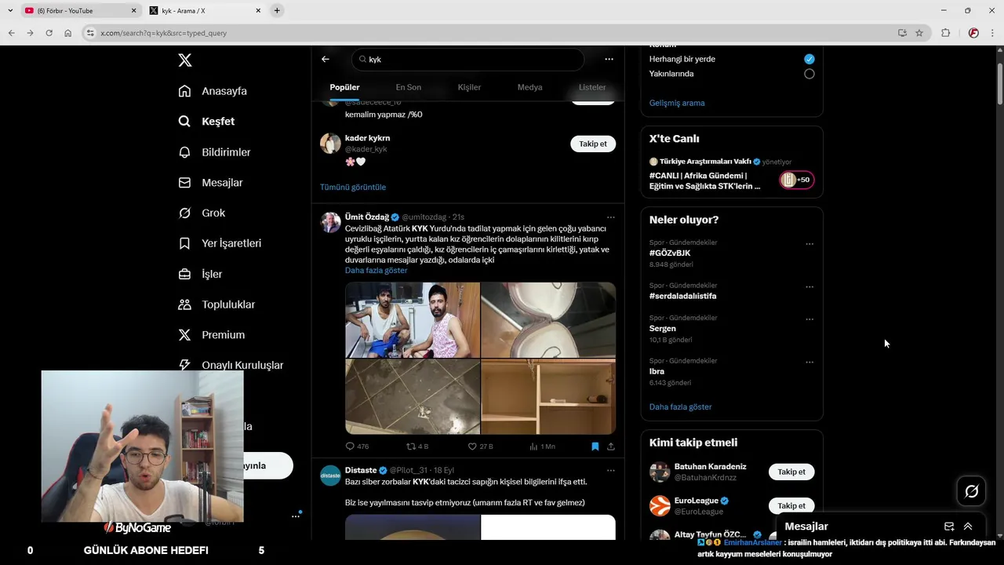Open photo of two men in post

click(x=413, y=320)
